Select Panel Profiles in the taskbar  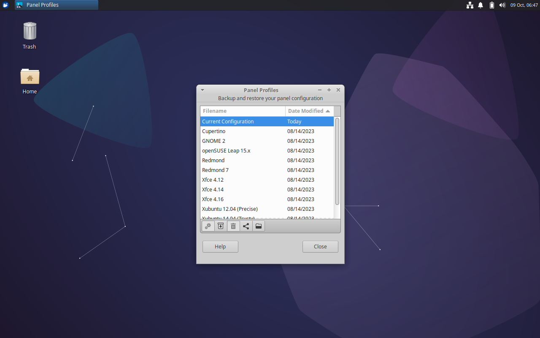coord(57,5)
